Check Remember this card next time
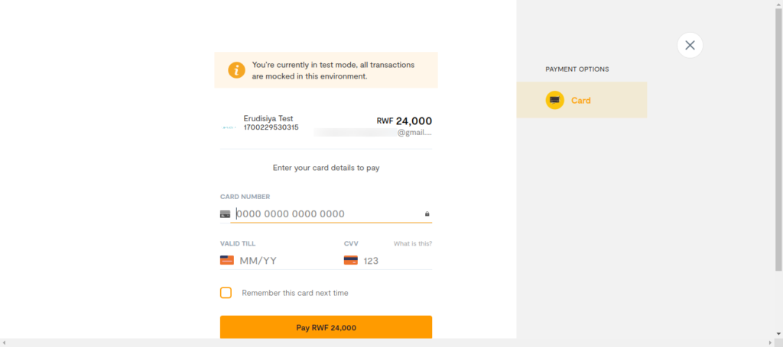This screenshot has height=347, width=783. pyautogui.click(x=226, y=293)
